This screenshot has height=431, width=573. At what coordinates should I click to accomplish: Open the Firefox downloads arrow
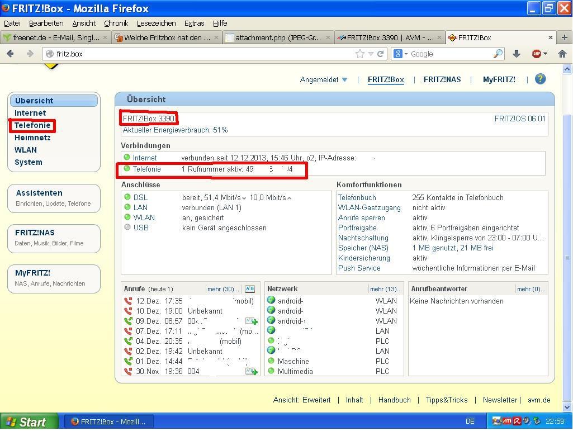tap(517, 54)
